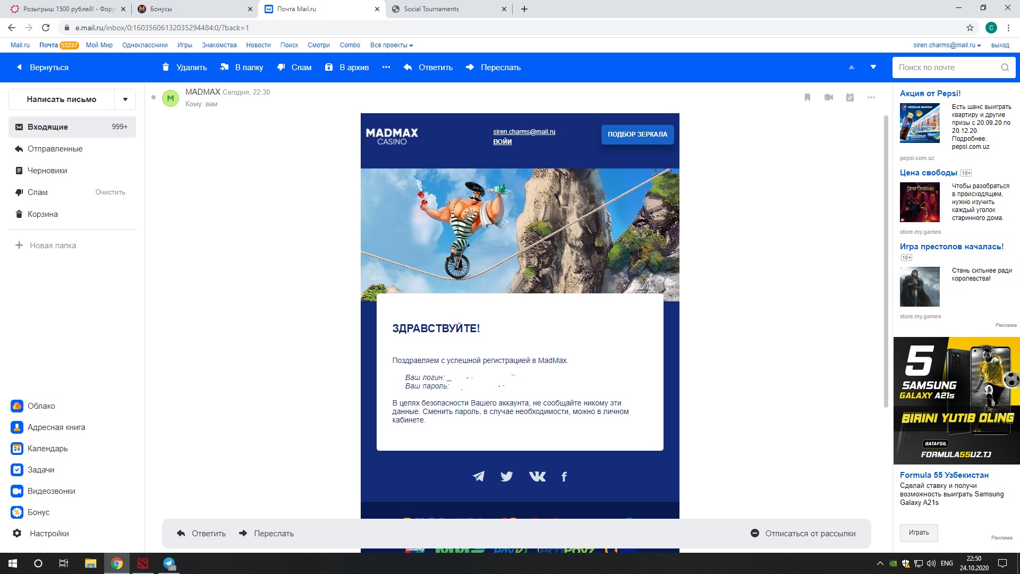Bookmark this page with the Chrome star icon
Screen dimensions: 1020x574
coord(970,28)
